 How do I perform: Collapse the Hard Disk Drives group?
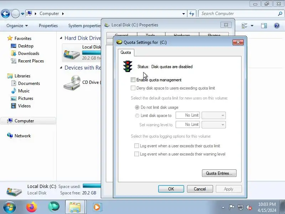[61, 38]
